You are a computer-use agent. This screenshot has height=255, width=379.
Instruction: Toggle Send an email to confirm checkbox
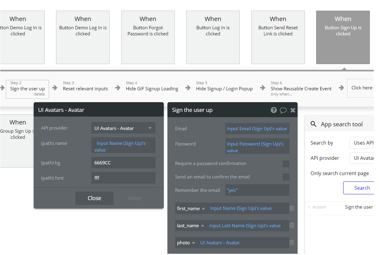(x=286, y=177)
